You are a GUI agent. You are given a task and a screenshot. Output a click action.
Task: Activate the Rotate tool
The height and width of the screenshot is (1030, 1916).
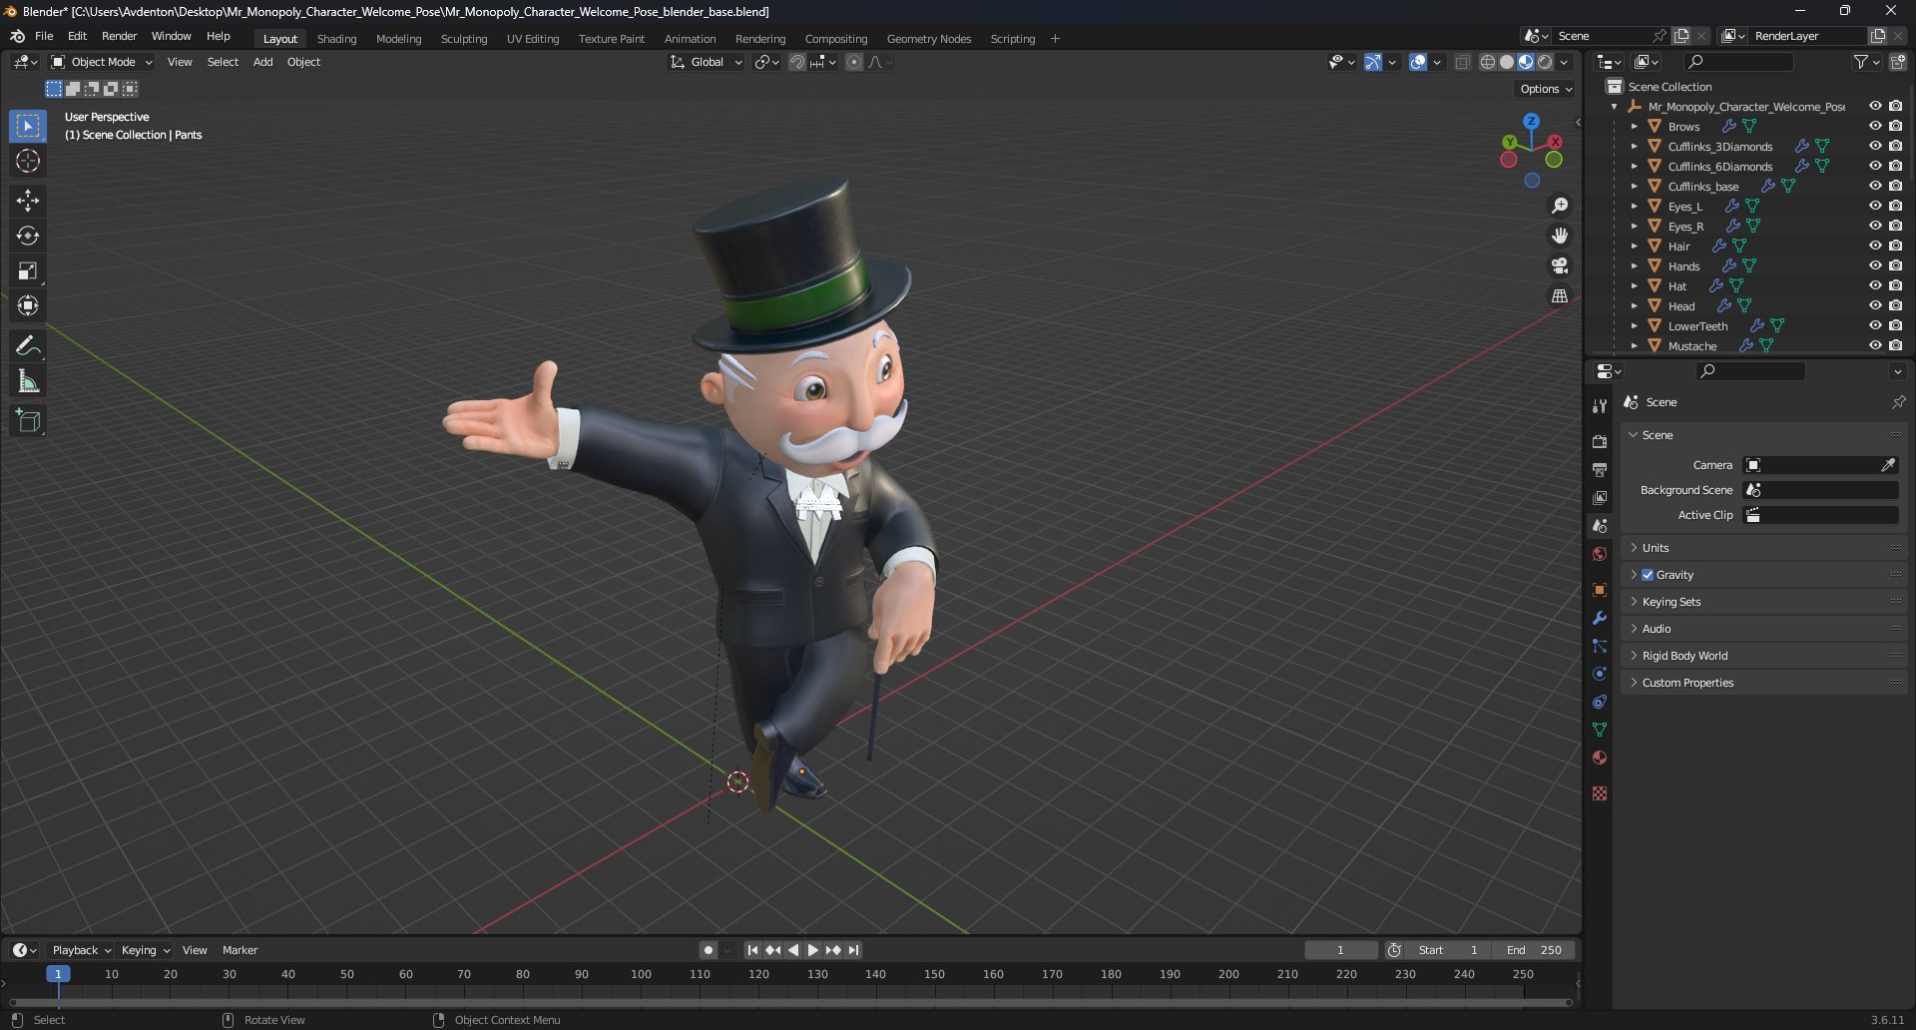[28, 236]
